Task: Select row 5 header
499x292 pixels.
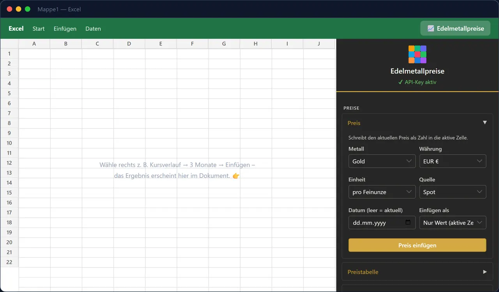Action: (9, 93)
